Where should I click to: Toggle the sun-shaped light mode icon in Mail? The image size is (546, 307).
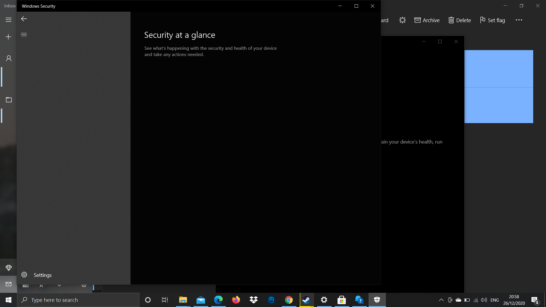[402, 20]
